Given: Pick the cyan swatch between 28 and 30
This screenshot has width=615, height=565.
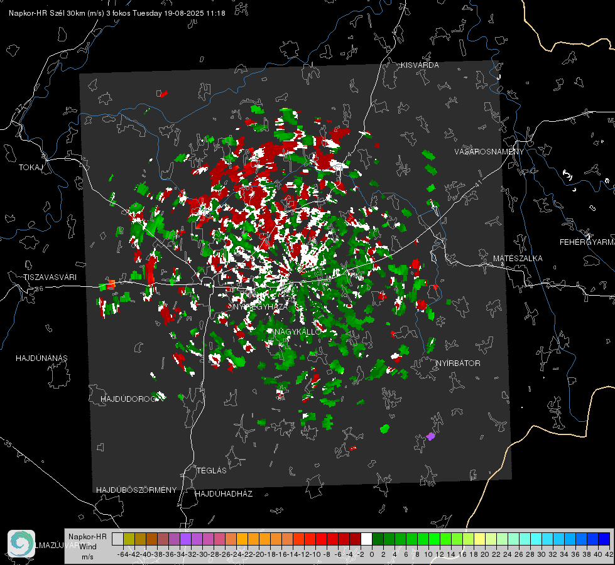Looking at the screenshot, I should (536, 539).
